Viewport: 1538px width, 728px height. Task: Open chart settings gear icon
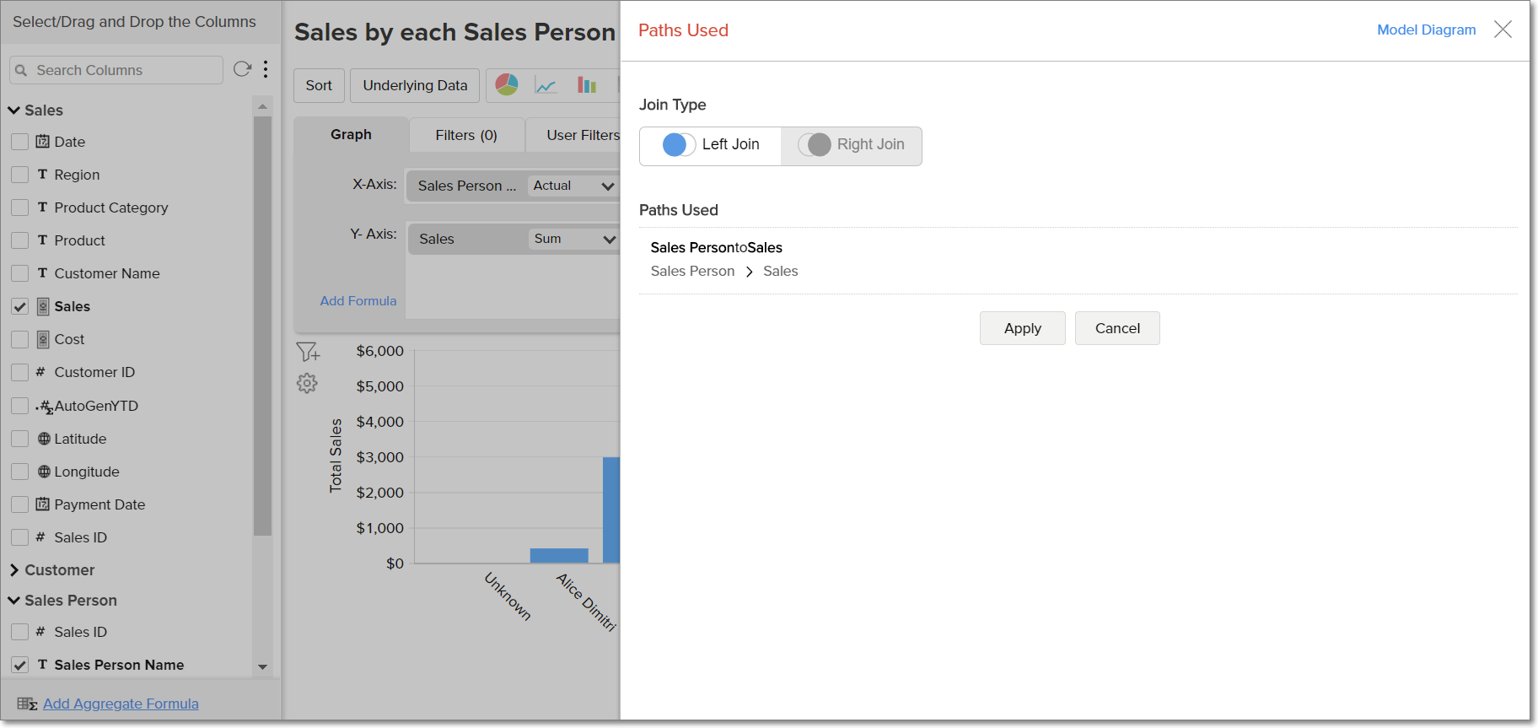coord(307,383)
